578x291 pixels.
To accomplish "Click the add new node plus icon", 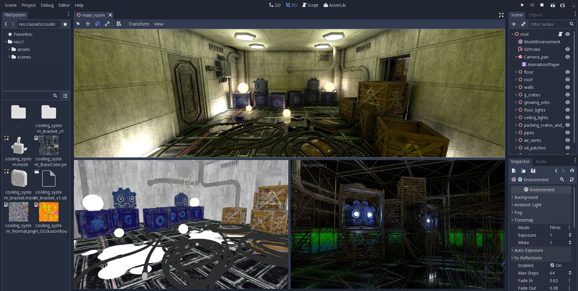I will pyautogui.click(x=513, y=24).
